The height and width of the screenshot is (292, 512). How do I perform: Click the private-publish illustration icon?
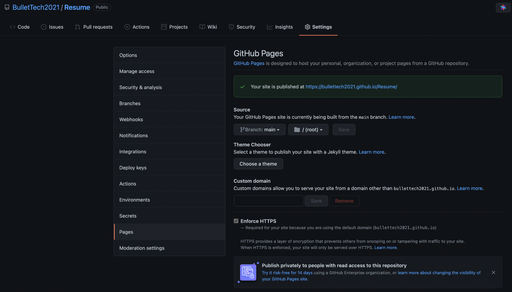pos(248,272)
